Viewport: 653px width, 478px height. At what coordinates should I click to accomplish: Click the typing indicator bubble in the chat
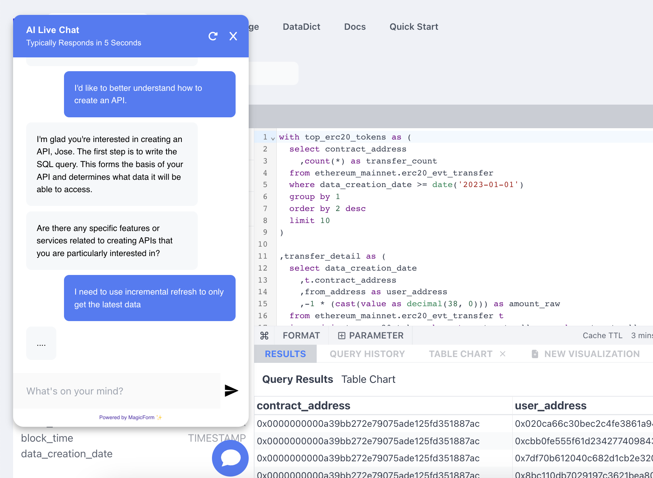41,343
